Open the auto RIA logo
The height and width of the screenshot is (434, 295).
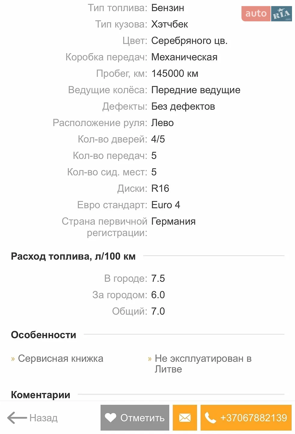click(x=267, y=14)
